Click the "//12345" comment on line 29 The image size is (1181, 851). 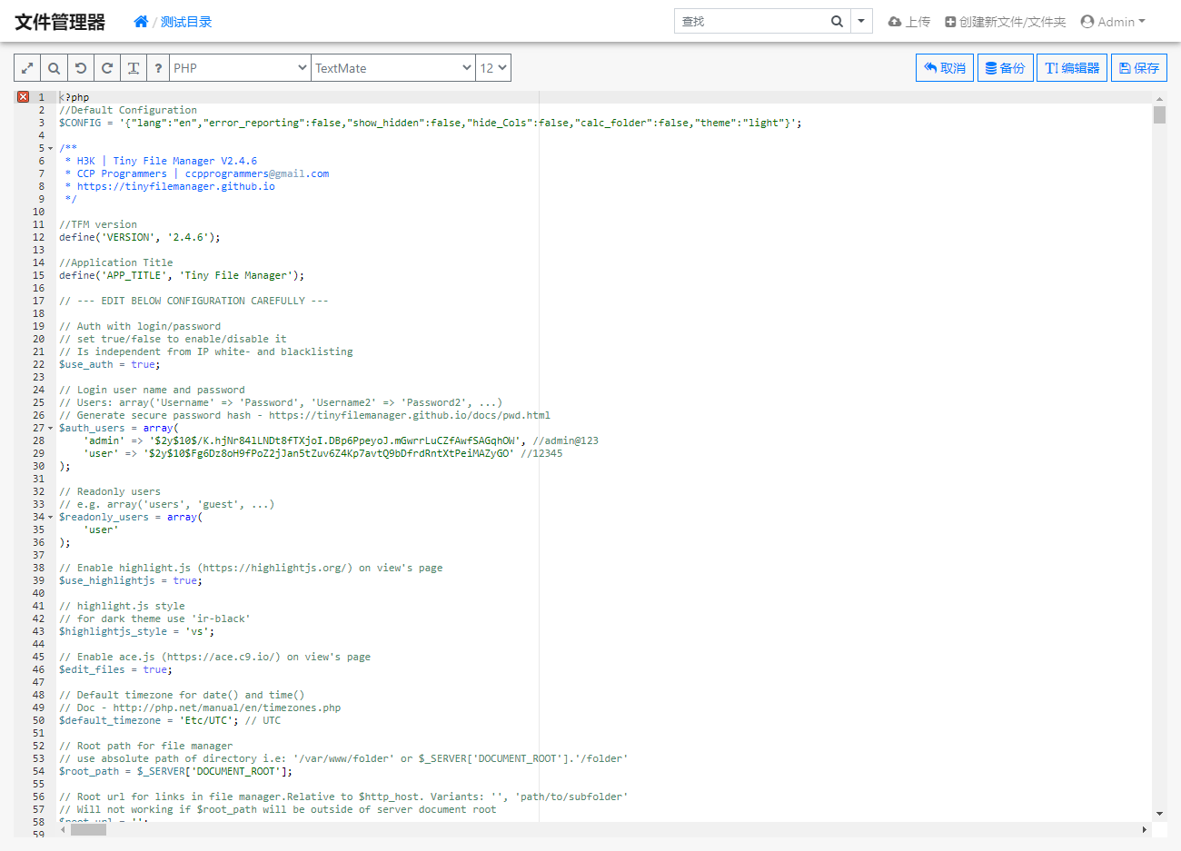[541, 453]
